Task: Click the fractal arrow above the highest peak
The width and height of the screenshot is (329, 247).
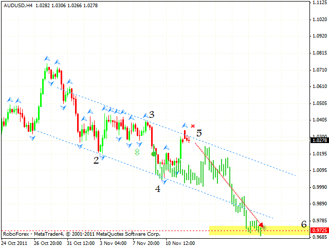Action: pos(47,59)
